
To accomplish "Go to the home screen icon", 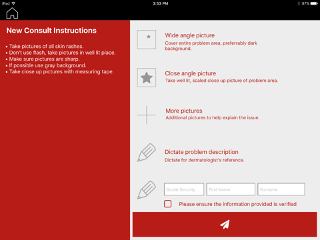I will (12, 13).
